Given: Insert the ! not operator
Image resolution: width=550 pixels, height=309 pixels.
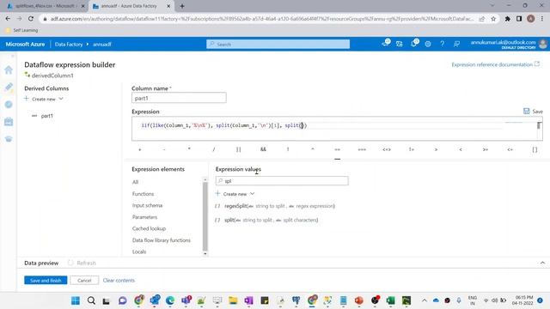Looking at the screenshot, I should [288, 149].
